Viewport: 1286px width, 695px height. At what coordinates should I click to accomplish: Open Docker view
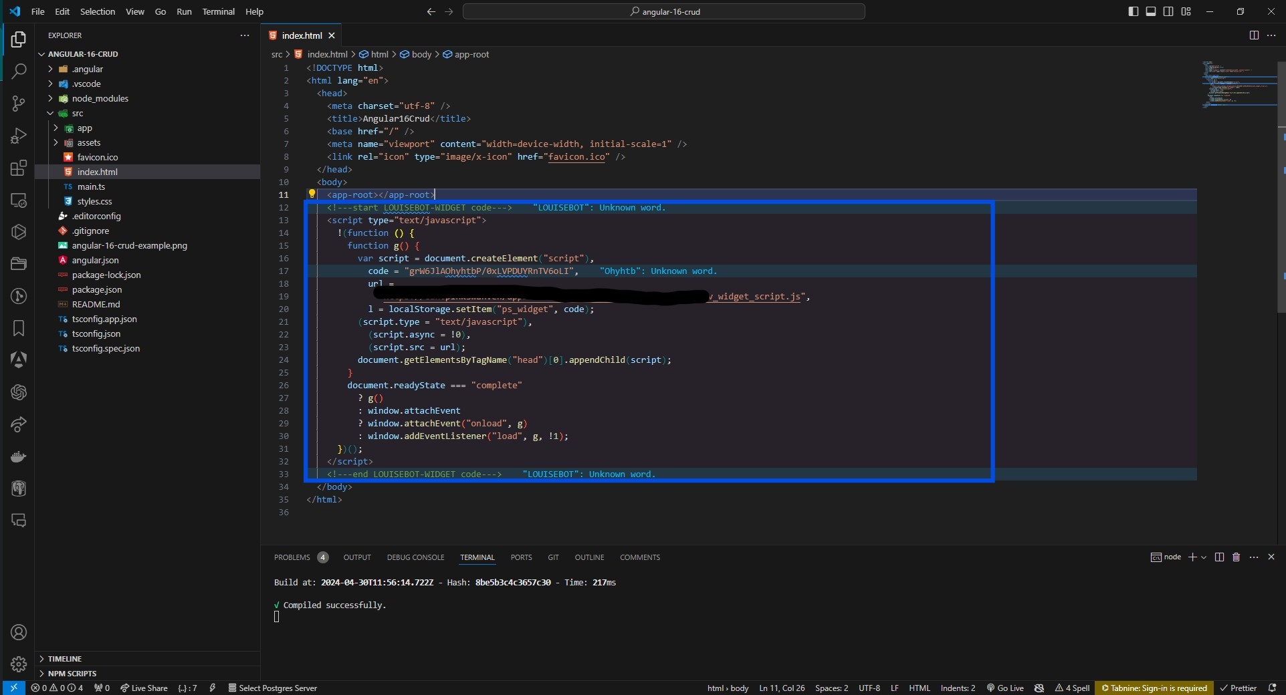click(x=19, y=456)
